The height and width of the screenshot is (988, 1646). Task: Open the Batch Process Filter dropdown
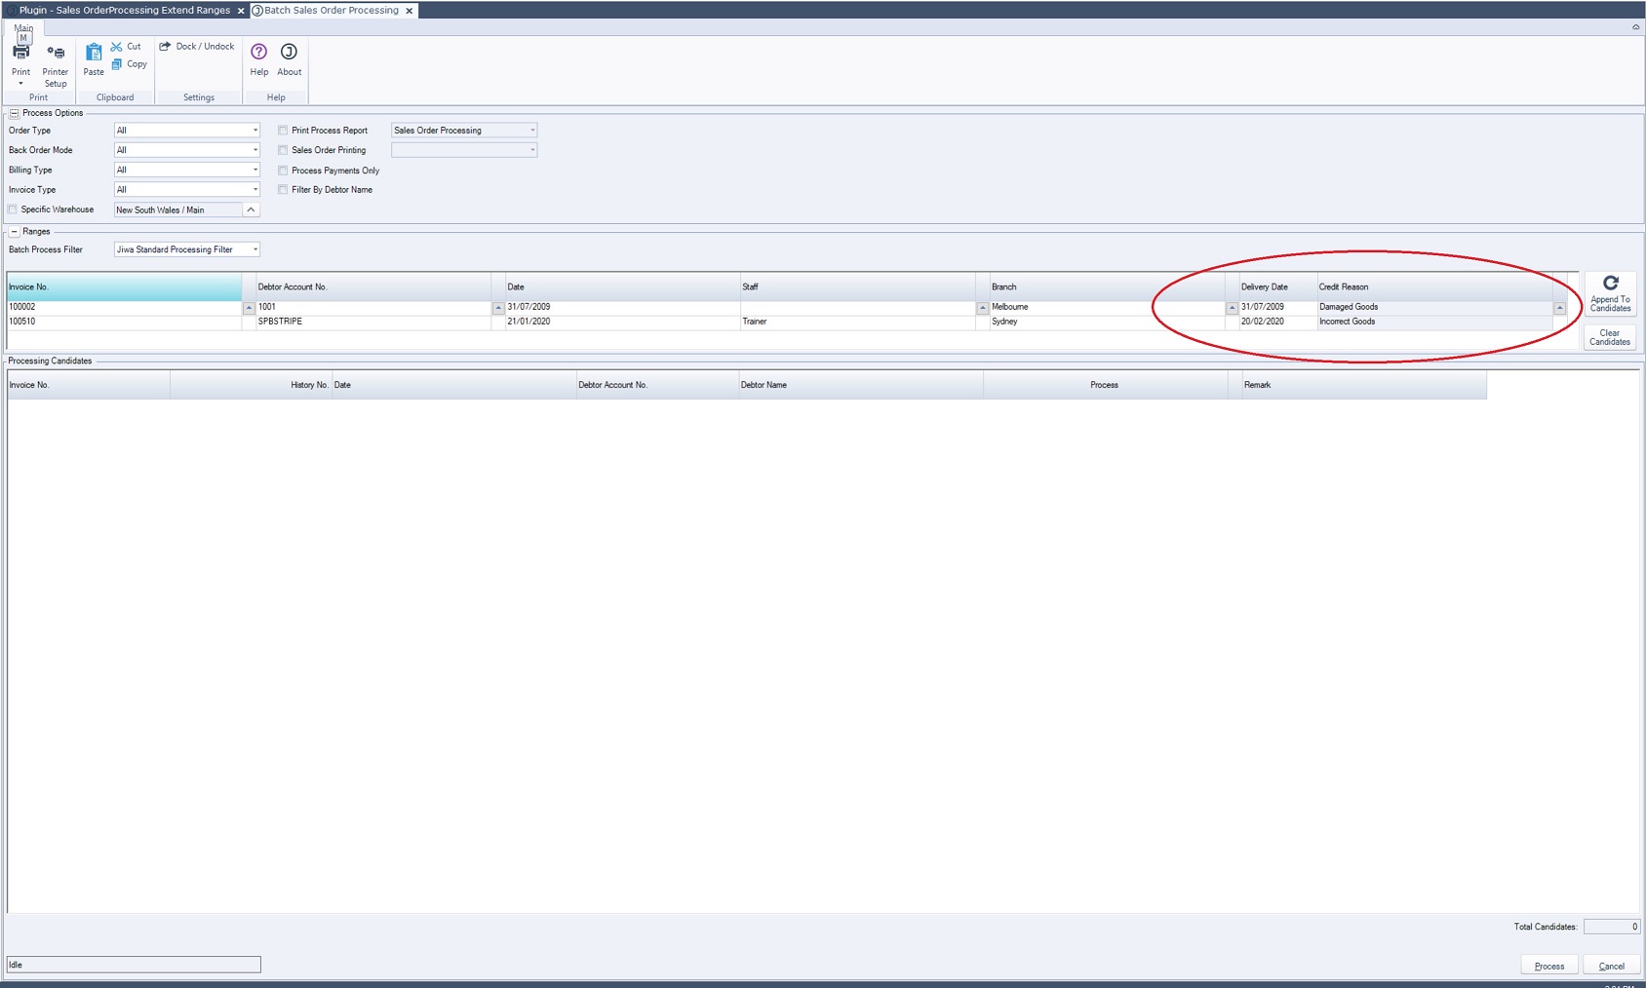pos(255,249)
